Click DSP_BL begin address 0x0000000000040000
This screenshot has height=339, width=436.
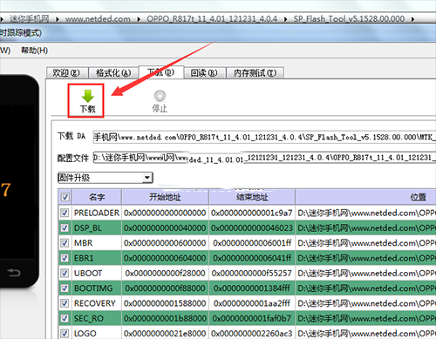coord(165,227)
